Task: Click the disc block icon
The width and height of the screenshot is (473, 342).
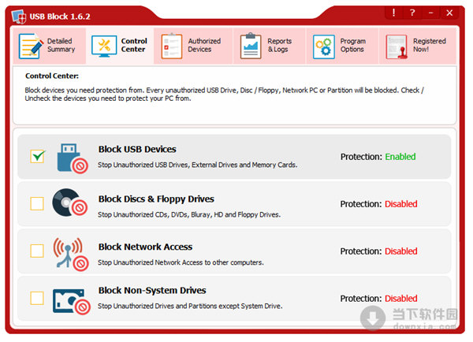Action: (x=70, y=203)
